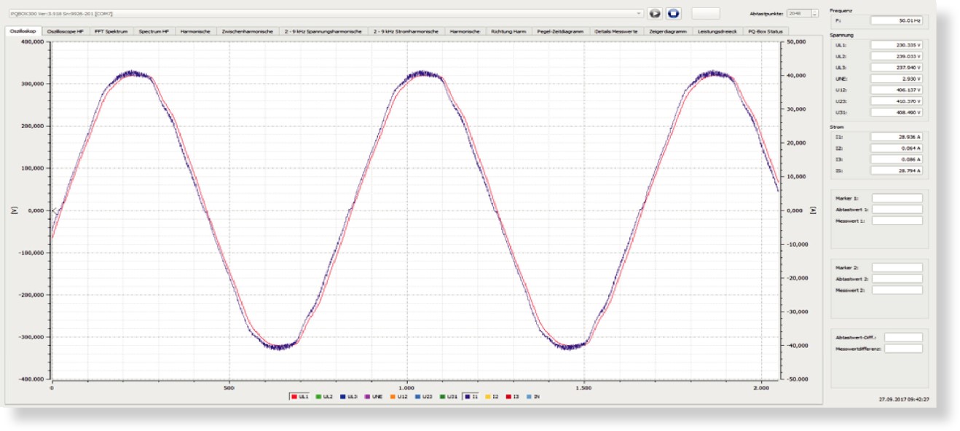Select the I2 value 0.064 A
The width and height of the screenshot is (960, 431).
(x=897, y=148)
